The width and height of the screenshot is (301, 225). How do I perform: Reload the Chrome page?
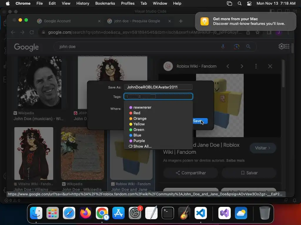(x=32, y=32)
